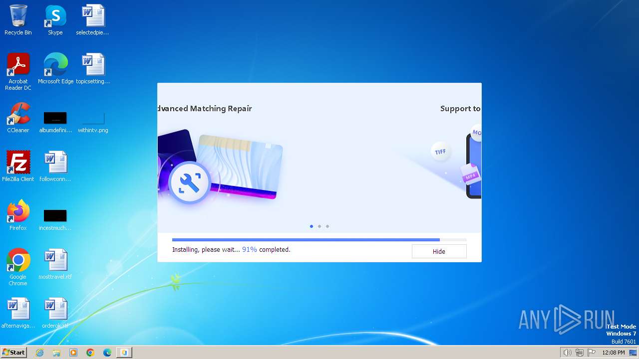Click the 12:08 PM system clock
Screen dimensions: 639x359
click(x=614, y=353)
